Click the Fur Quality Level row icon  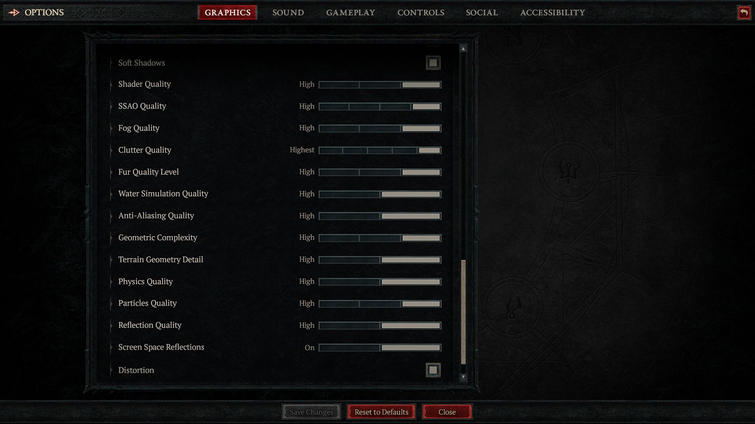click(x=111, y=171)
